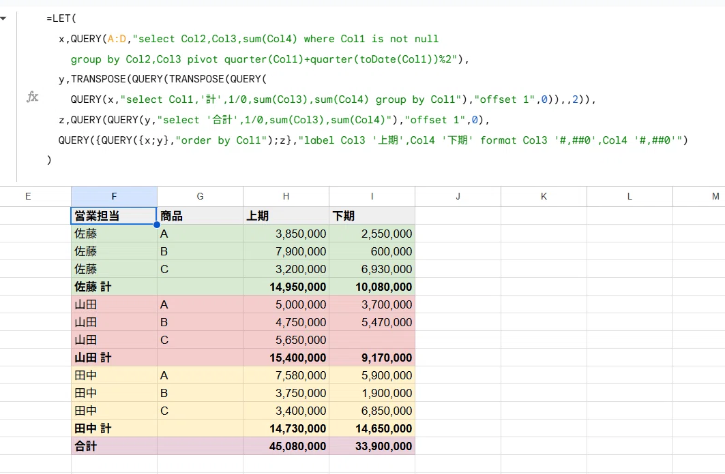Click the cell with value 7,580,000
The height and width of the screenshot is (474, 725).
286,375
